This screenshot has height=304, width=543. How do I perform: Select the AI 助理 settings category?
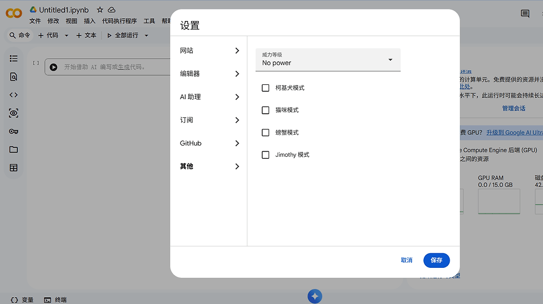[209, 97]
